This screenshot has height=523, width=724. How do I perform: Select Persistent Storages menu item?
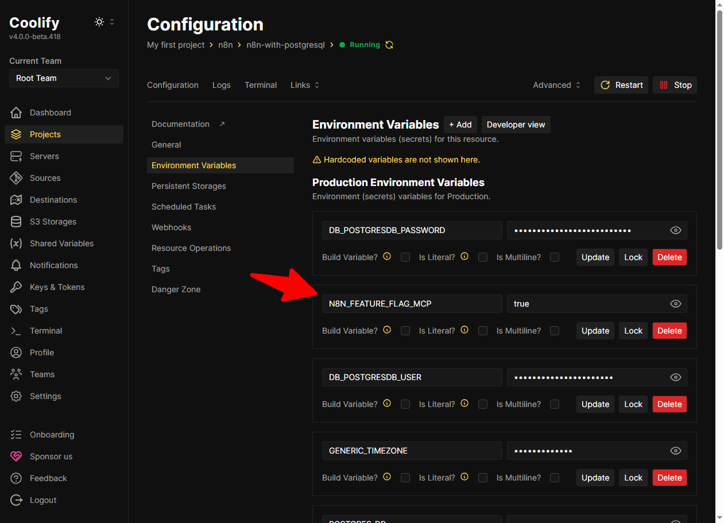tap(220, 186)
